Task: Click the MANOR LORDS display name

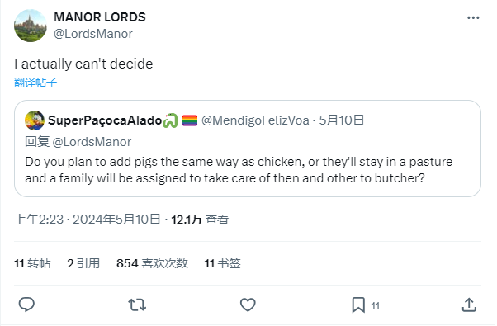Action: coord(100,17)
